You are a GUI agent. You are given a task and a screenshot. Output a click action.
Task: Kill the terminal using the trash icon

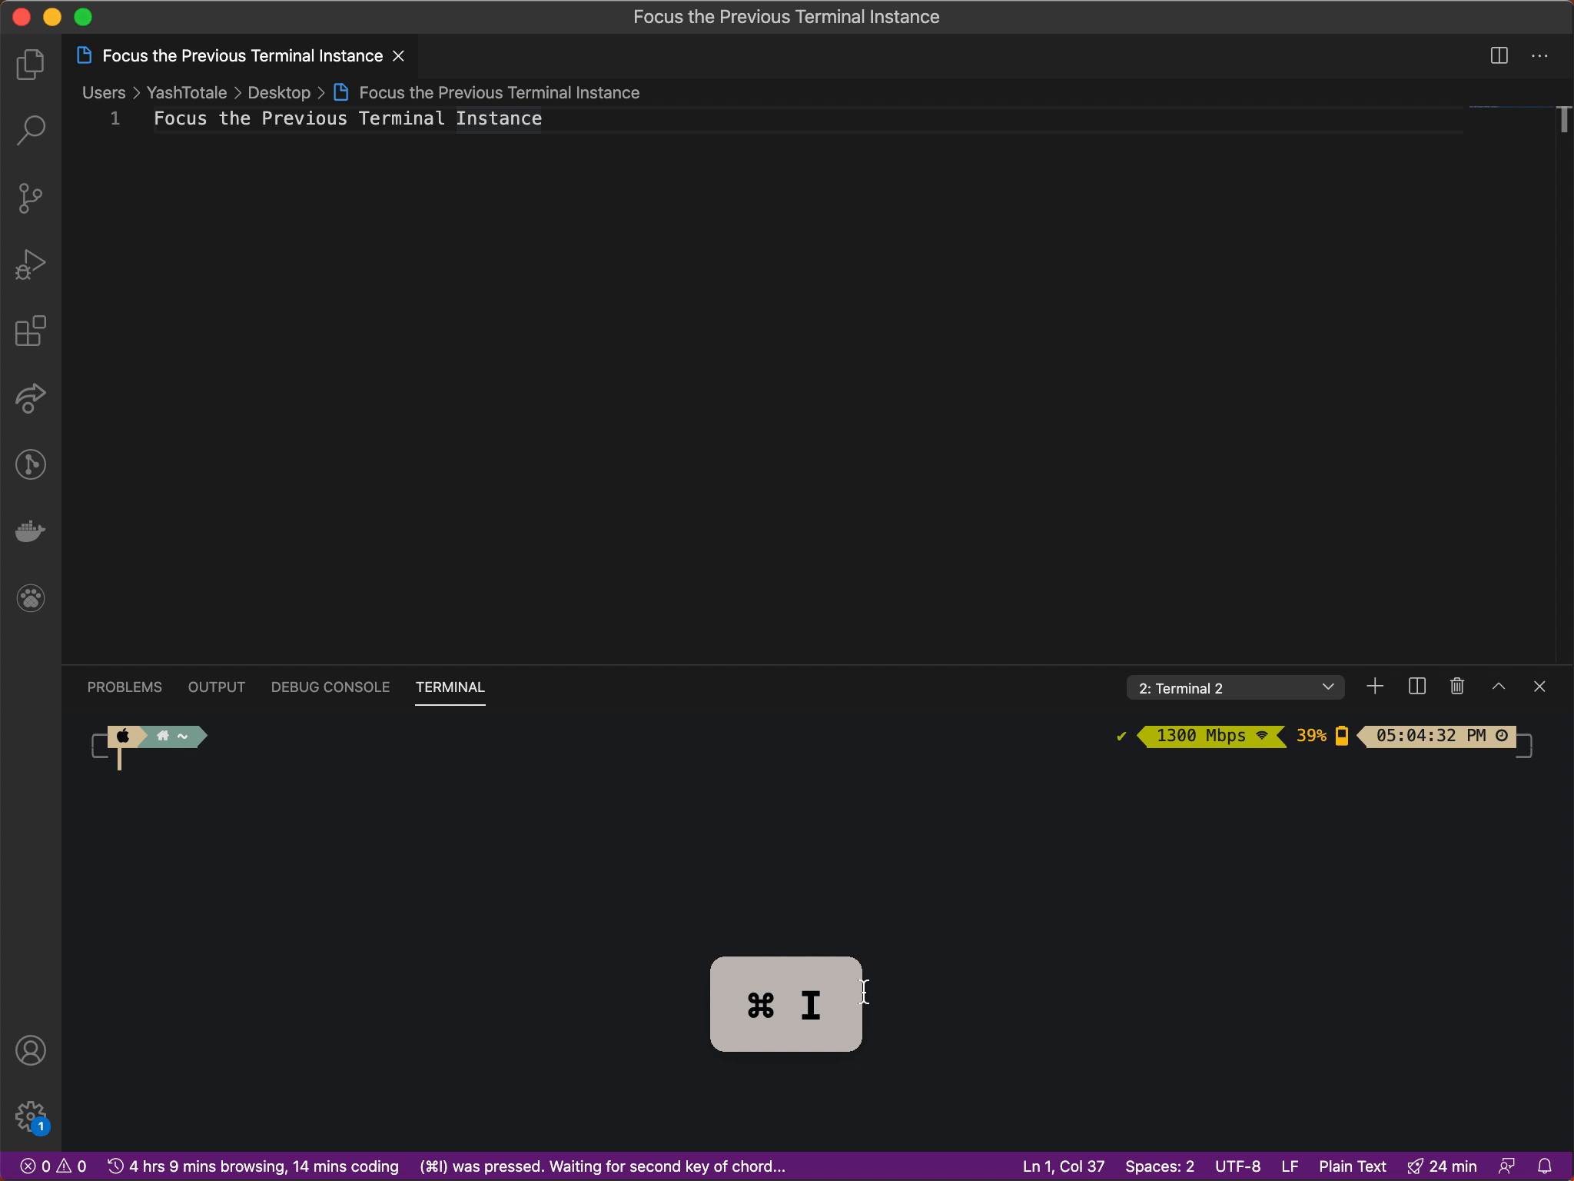pyautogui.click(x=1456, y=687)
